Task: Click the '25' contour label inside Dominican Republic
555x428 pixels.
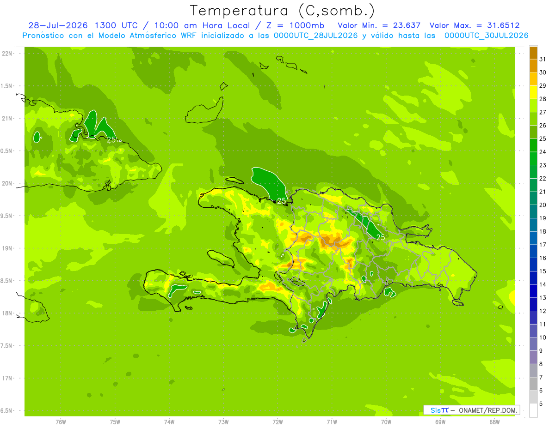Action: (x=381, y=237)
